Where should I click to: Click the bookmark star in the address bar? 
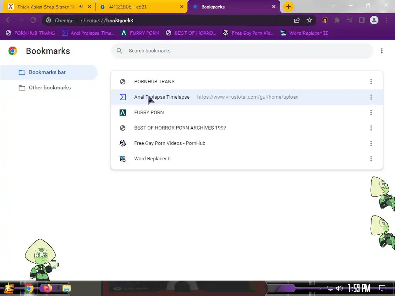(309, 20)
